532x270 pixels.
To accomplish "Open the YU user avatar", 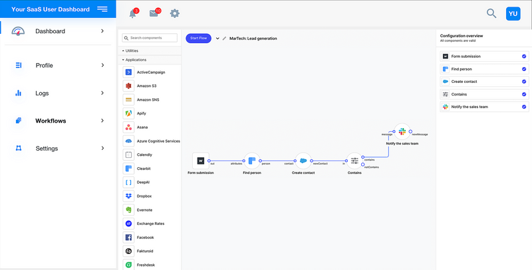I will click(x=513, y=13).
